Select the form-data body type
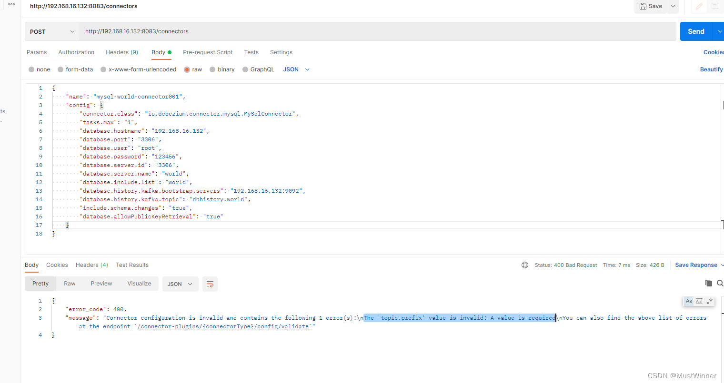Image resolution: width=724 pixels, height=383 pixels. coord(75,69)
